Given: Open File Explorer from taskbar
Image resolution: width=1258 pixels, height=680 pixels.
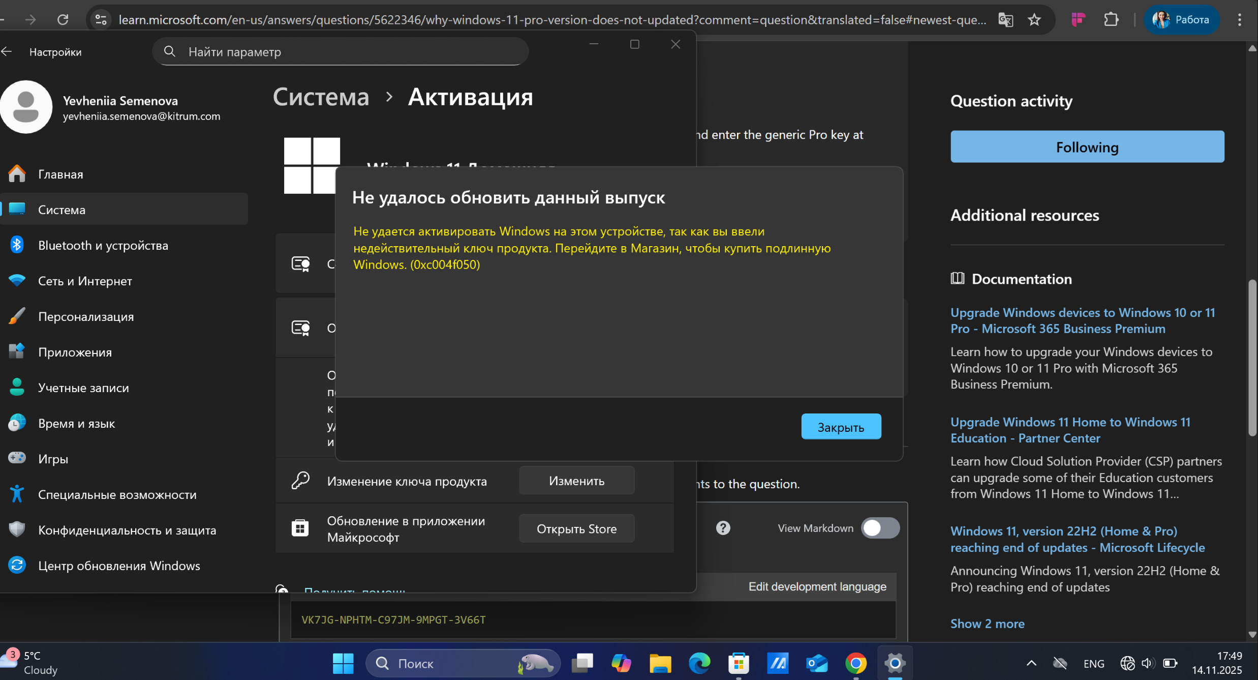Looking at the screenshot, I should point(660,663).
